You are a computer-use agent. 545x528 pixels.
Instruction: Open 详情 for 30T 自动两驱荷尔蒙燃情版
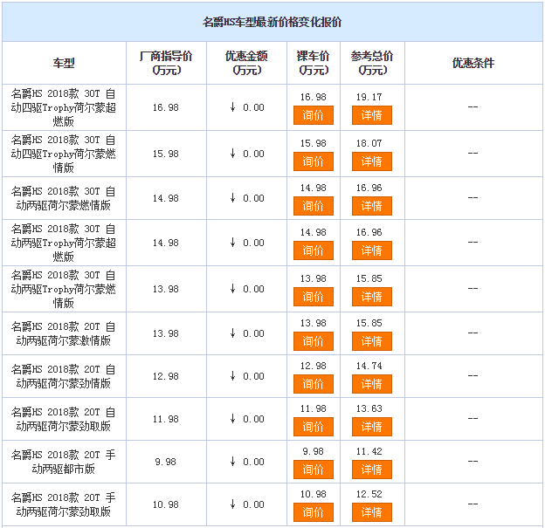(x=372, y=206)
